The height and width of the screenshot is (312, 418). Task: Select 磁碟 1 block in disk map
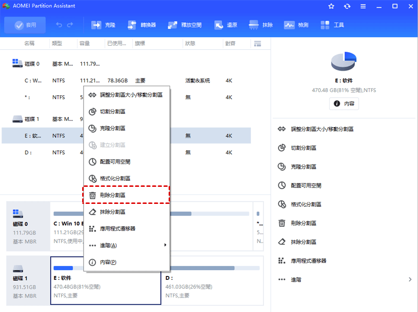(x=28, y=281)
